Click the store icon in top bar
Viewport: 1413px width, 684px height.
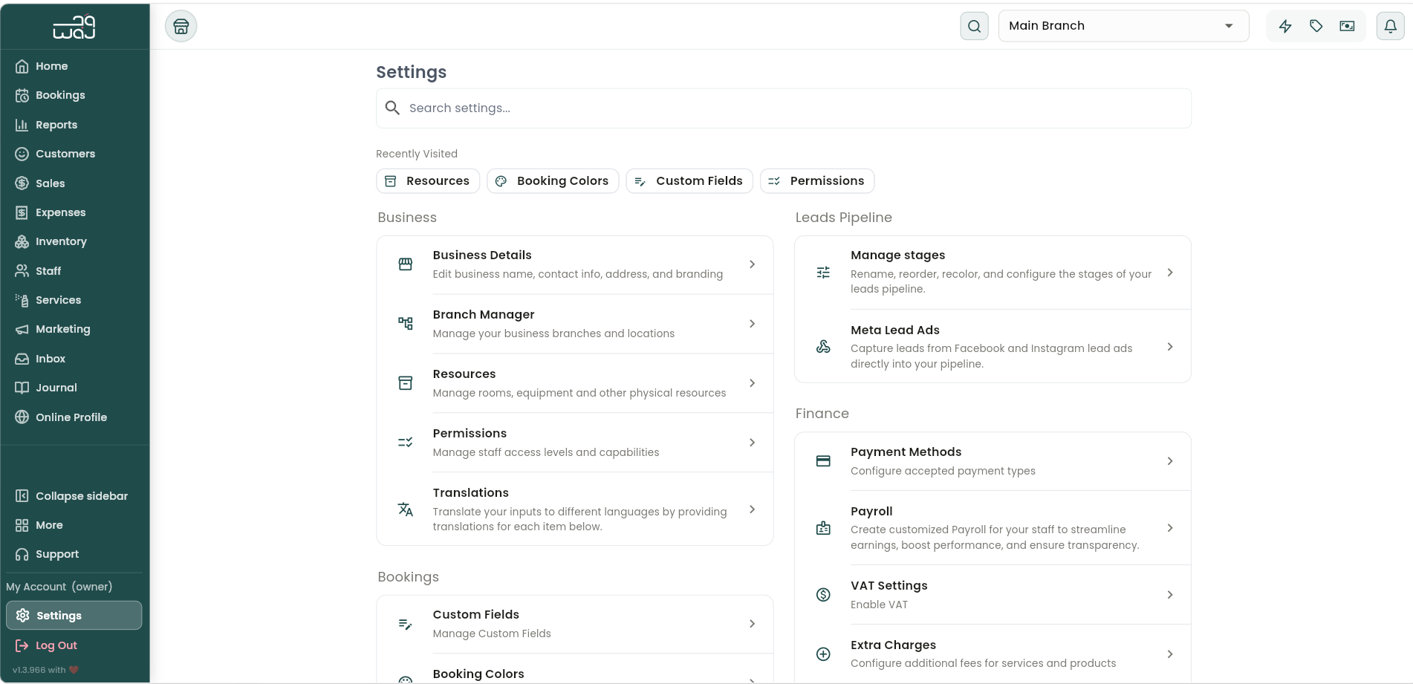pos(181,27)
